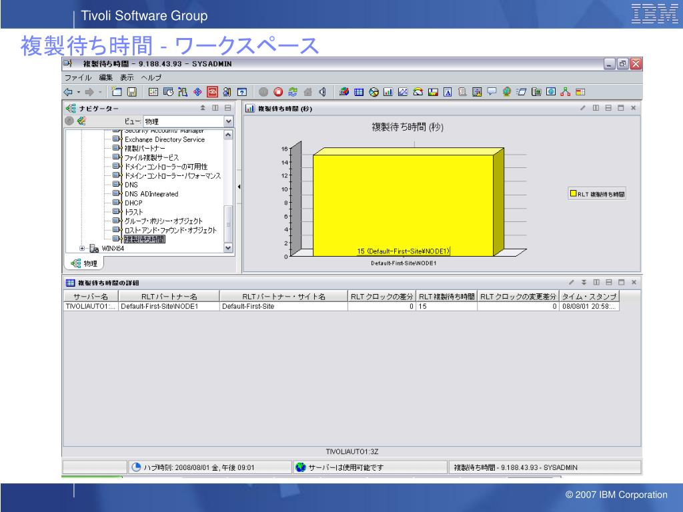Open the ビュー combo box showing 物理
Screen dimensions: 683x512
(188, 121)
